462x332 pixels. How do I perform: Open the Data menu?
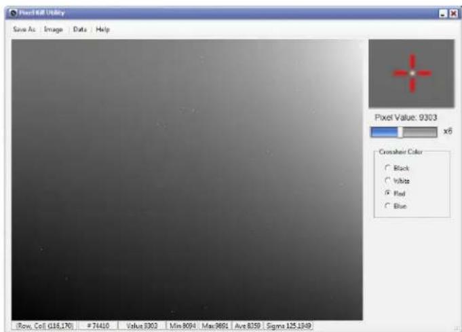pyautogui.click(x=80, y=29)
